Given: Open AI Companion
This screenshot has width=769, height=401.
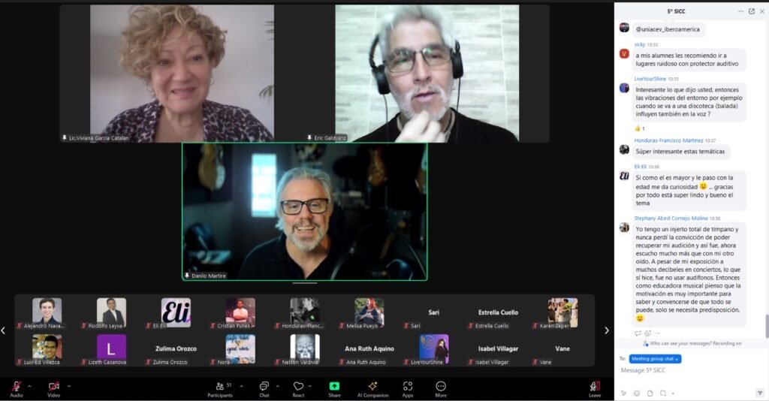Looking at the screenshot, I should point(372,389).
